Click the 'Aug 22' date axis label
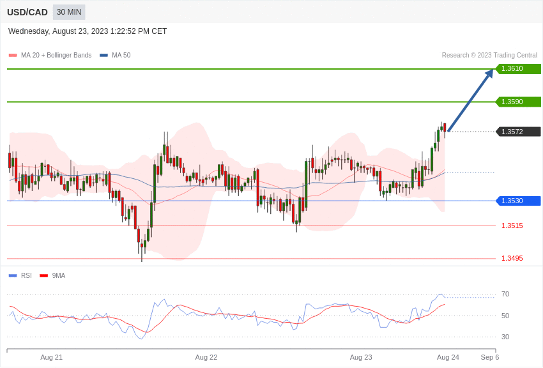 pyautogui.click(x=206, y=357)
